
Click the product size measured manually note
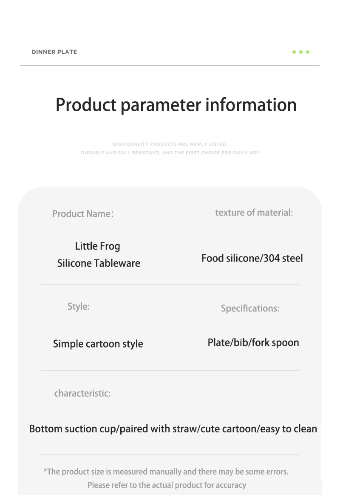pyautogui.click(x=166, y=472)
